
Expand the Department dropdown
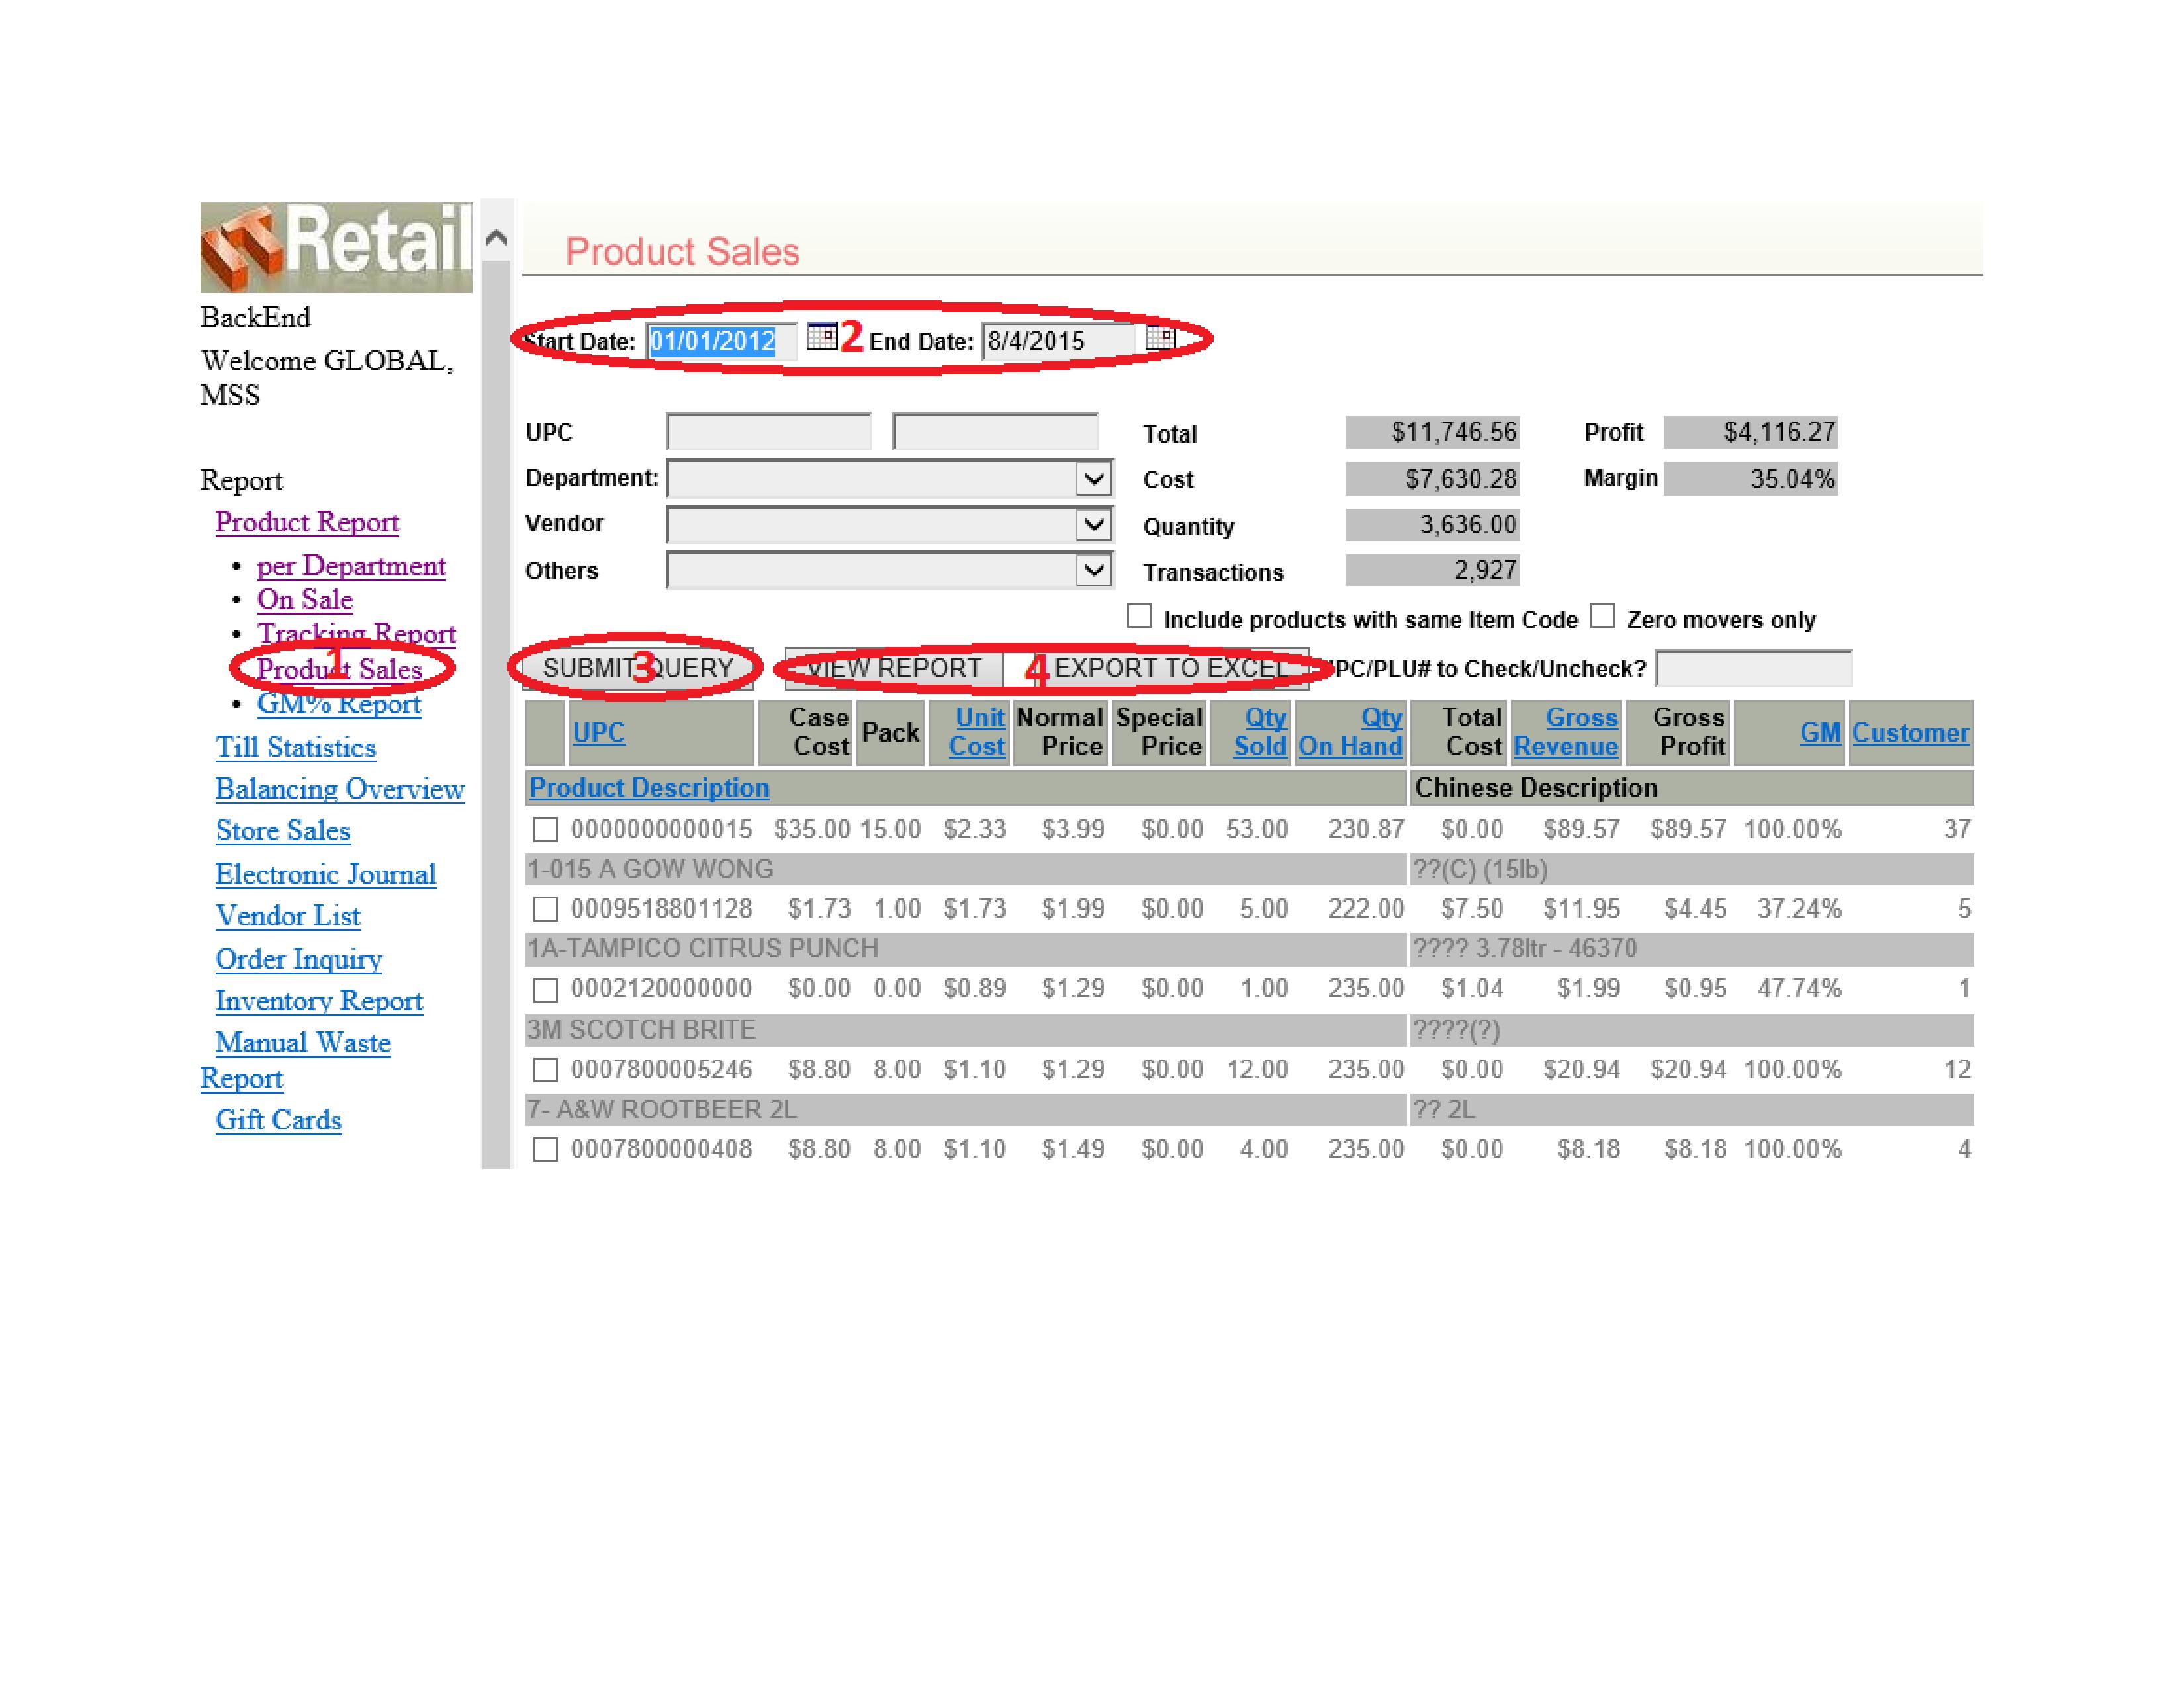point(1094,479)
